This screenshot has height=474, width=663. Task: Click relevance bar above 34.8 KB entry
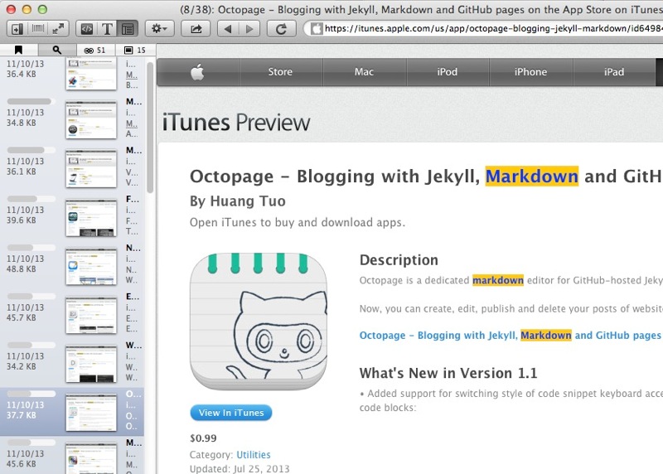point(31,101)
